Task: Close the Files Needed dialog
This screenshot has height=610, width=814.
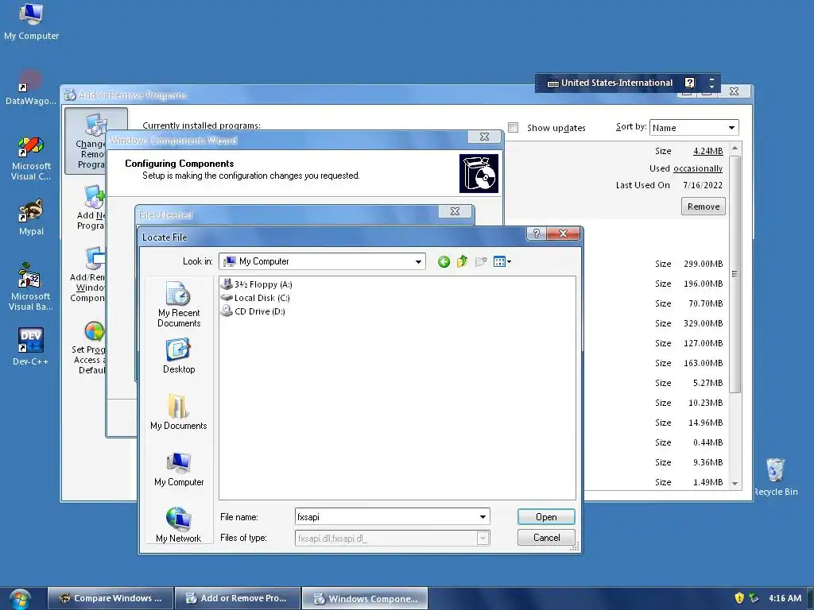Action: click(455, 211)
